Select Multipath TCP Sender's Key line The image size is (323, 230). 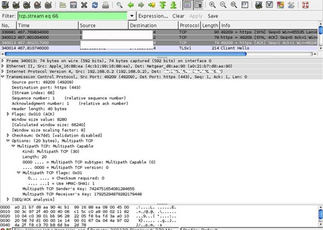coord(79,189)
